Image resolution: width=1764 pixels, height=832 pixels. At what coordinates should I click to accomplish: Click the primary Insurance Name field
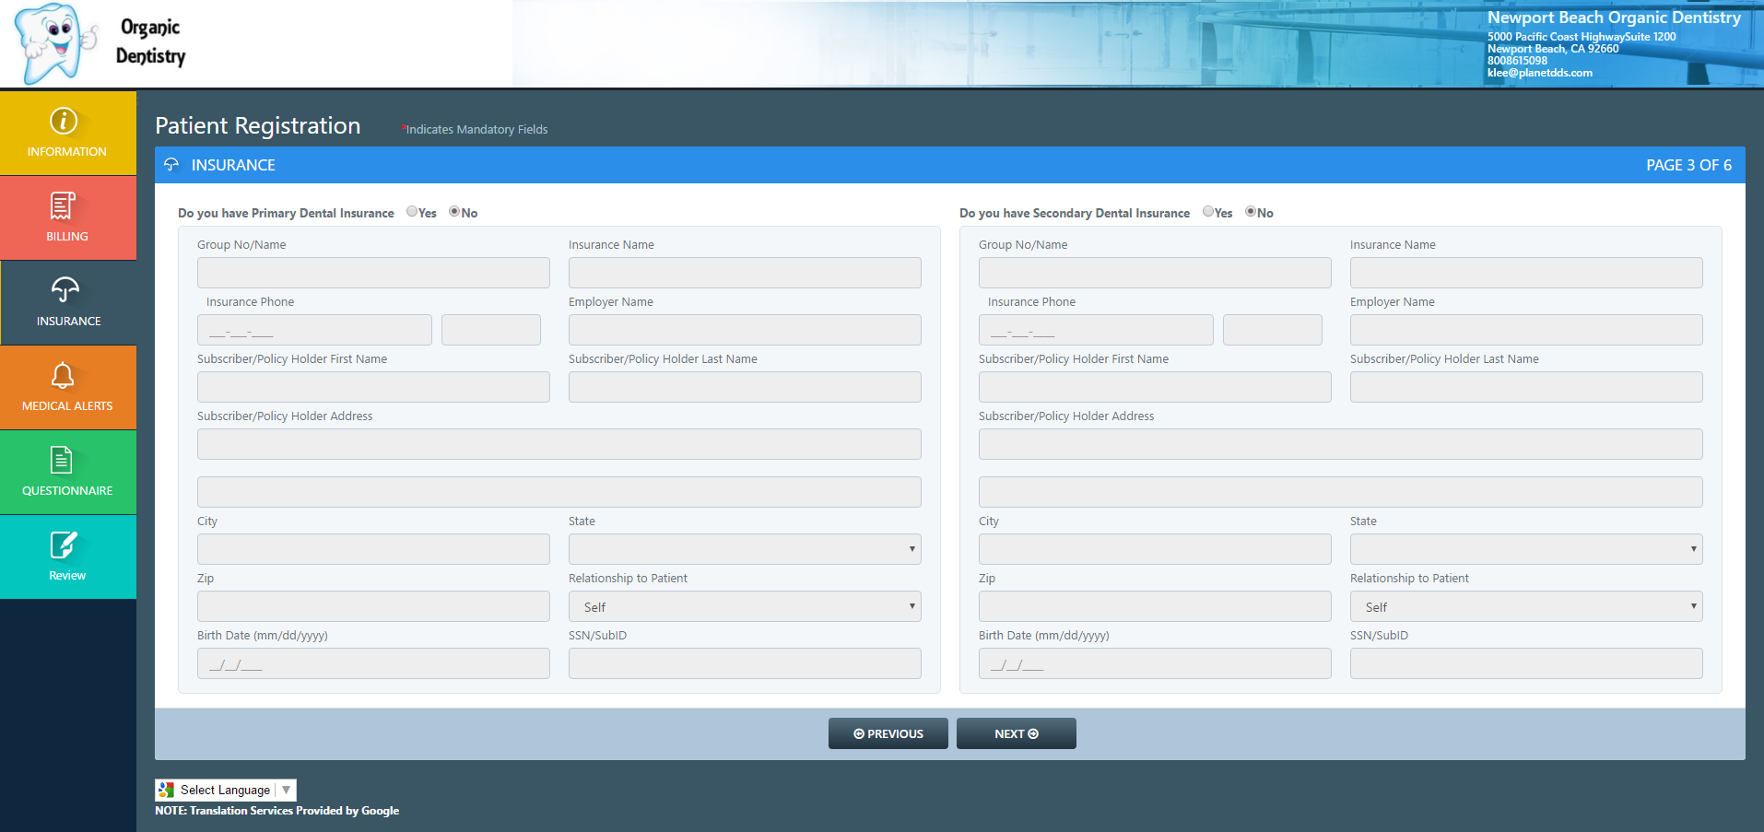pos(745,273)
